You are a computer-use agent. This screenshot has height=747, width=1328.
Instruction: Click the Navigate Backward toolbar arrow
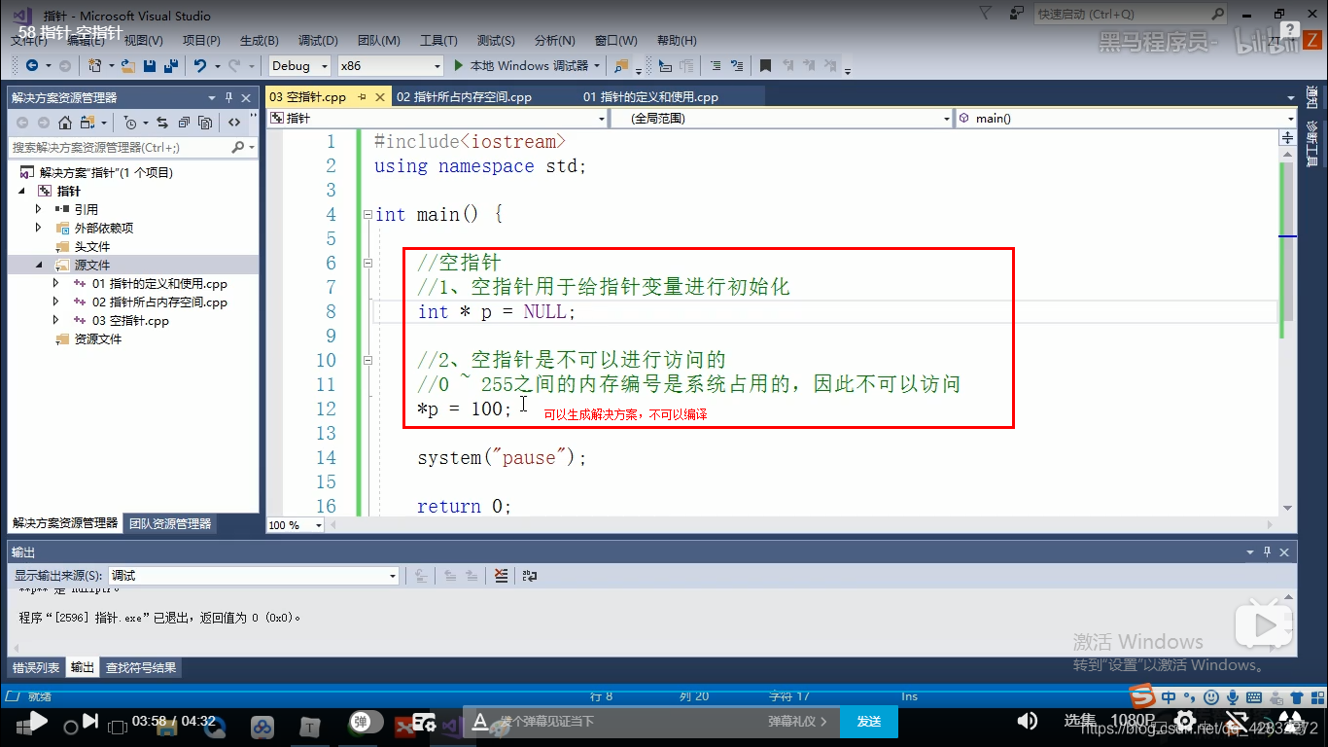coord(31,65)
